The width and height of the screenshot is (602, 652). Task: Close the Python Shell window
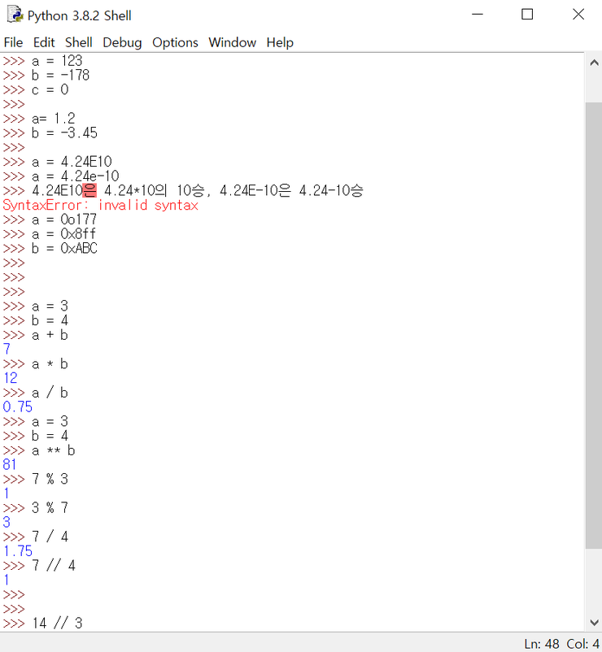[578, 15]
